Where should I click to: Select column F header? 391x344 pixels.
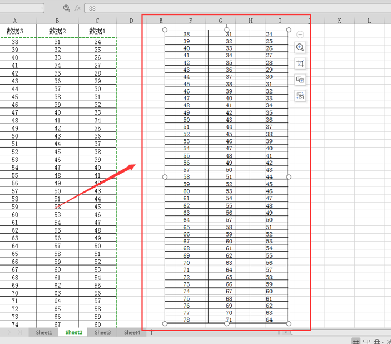click(191, 21)
